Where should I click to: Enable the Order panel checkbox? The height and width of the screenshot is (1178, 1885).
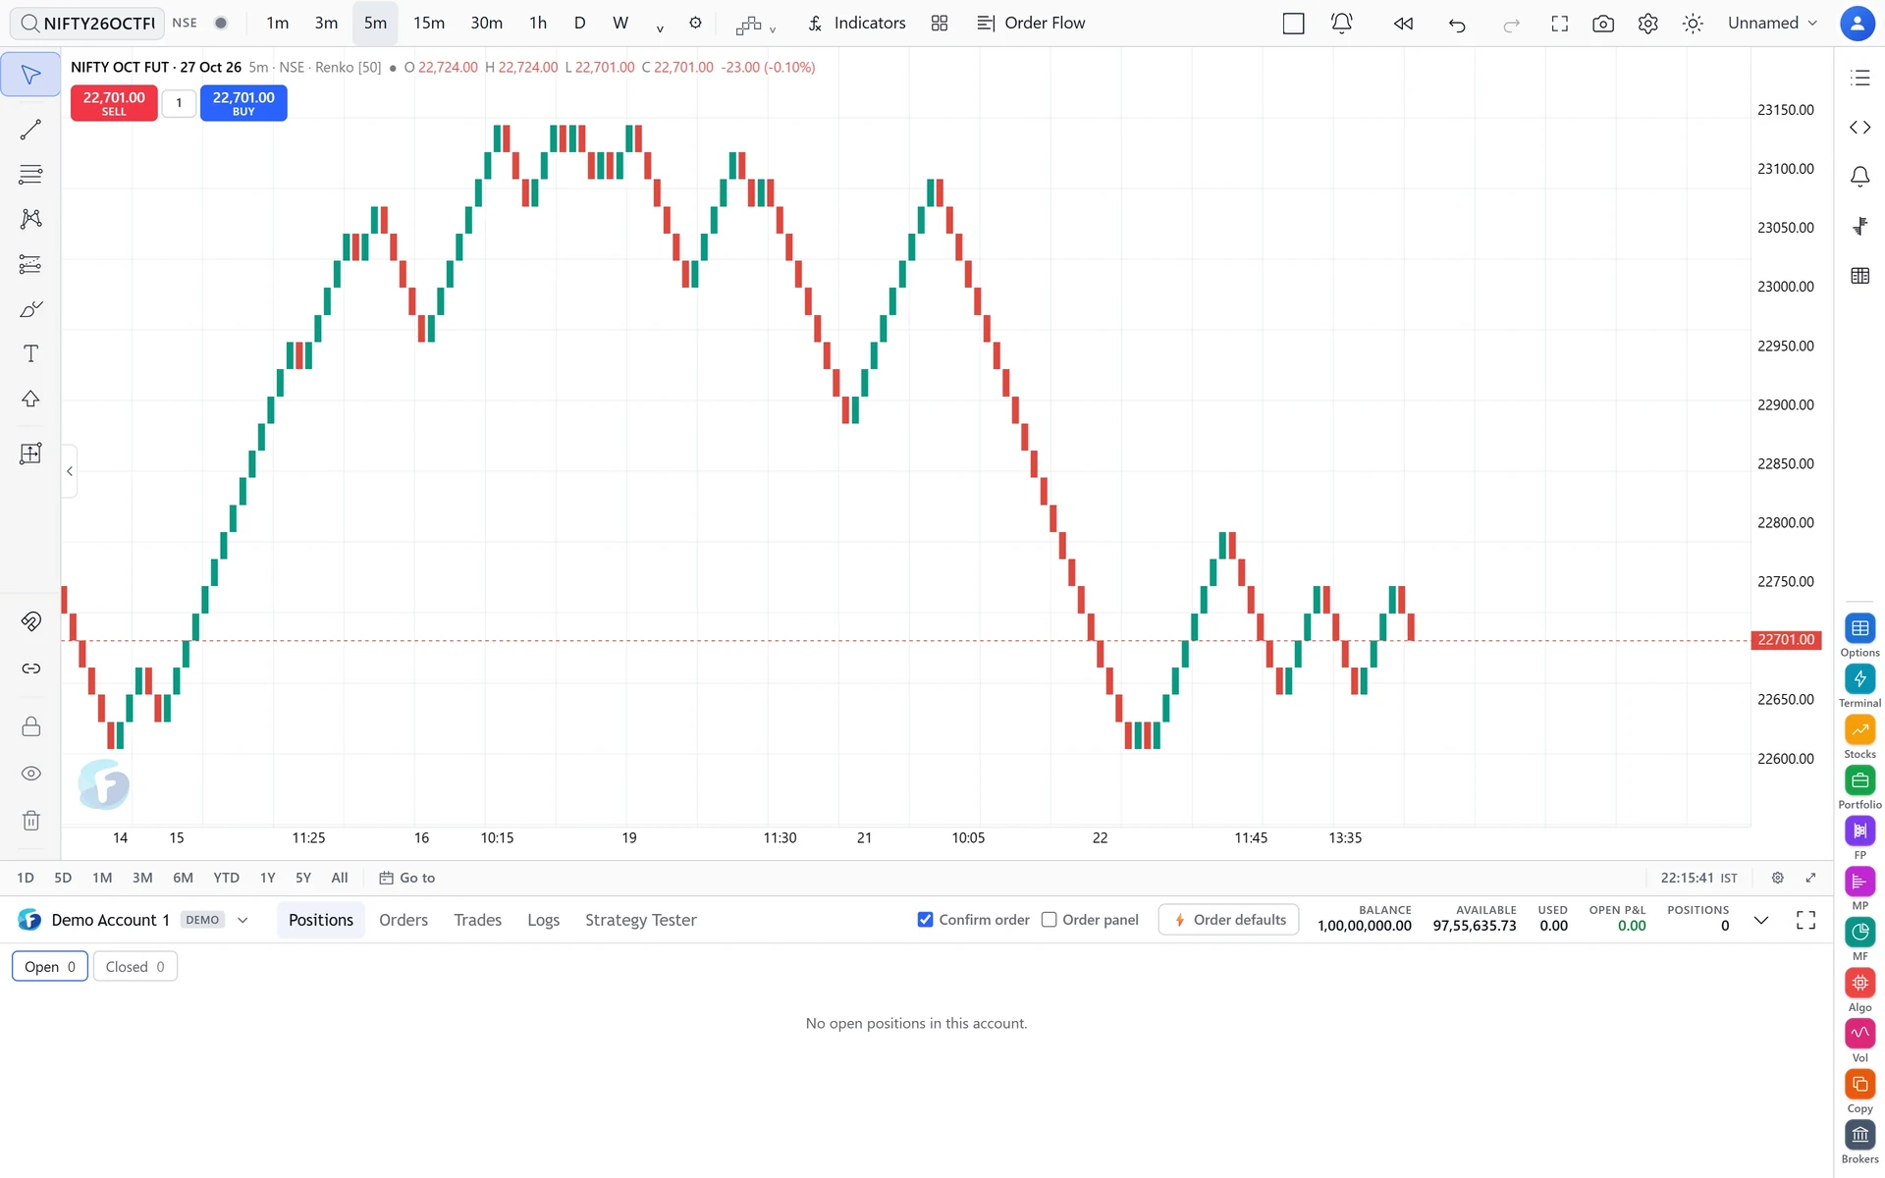coord(1049,920)
